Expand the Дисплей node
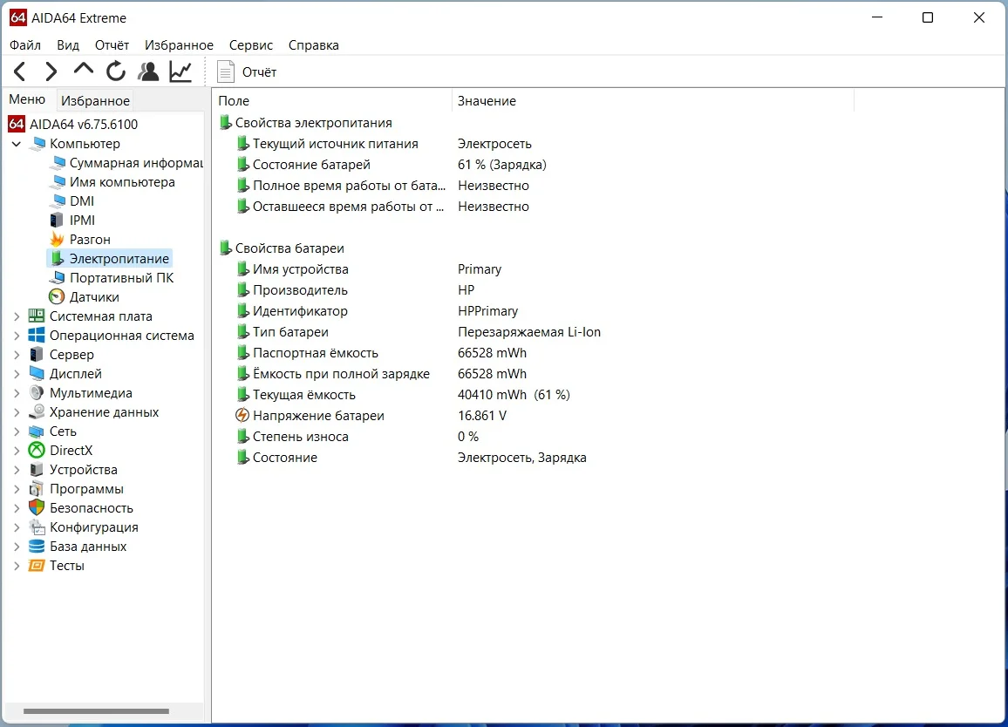1008x727 pixels. pos(17,373)
